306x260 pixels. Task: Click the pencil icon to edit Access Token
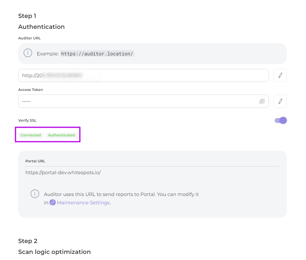click(280, 101)
